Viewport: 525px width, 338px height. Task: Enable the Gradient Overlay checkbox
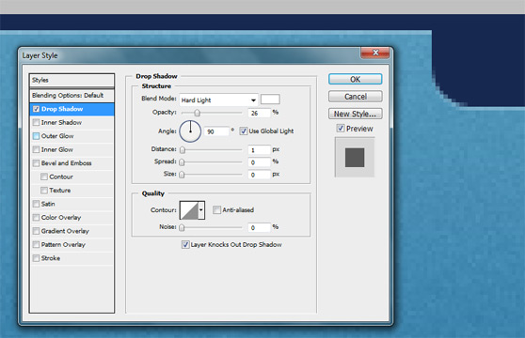[x=36, y=231]
